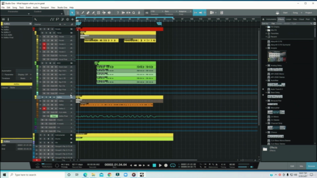317x178 pixels.
Task: Select the Beat Delay effect
Action: (x=275, y=92)
